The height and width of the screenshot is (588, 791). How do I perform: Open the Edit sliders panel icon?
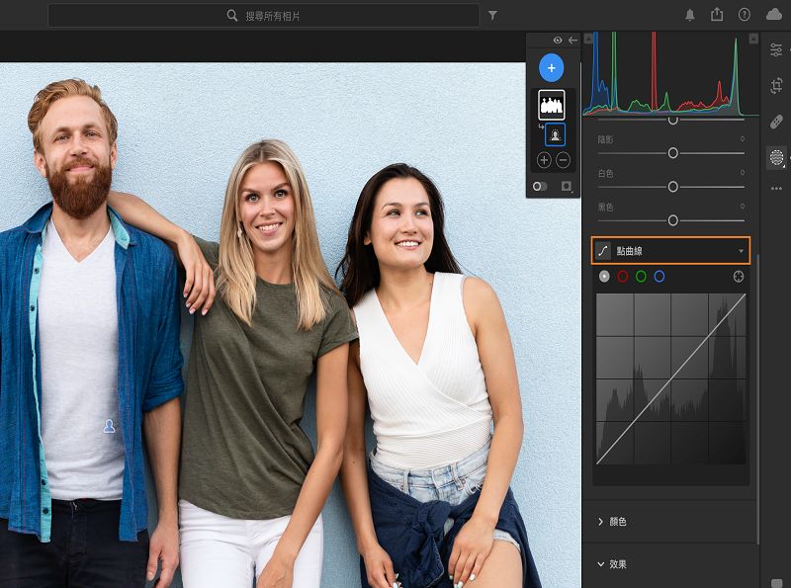pos(776,50)
